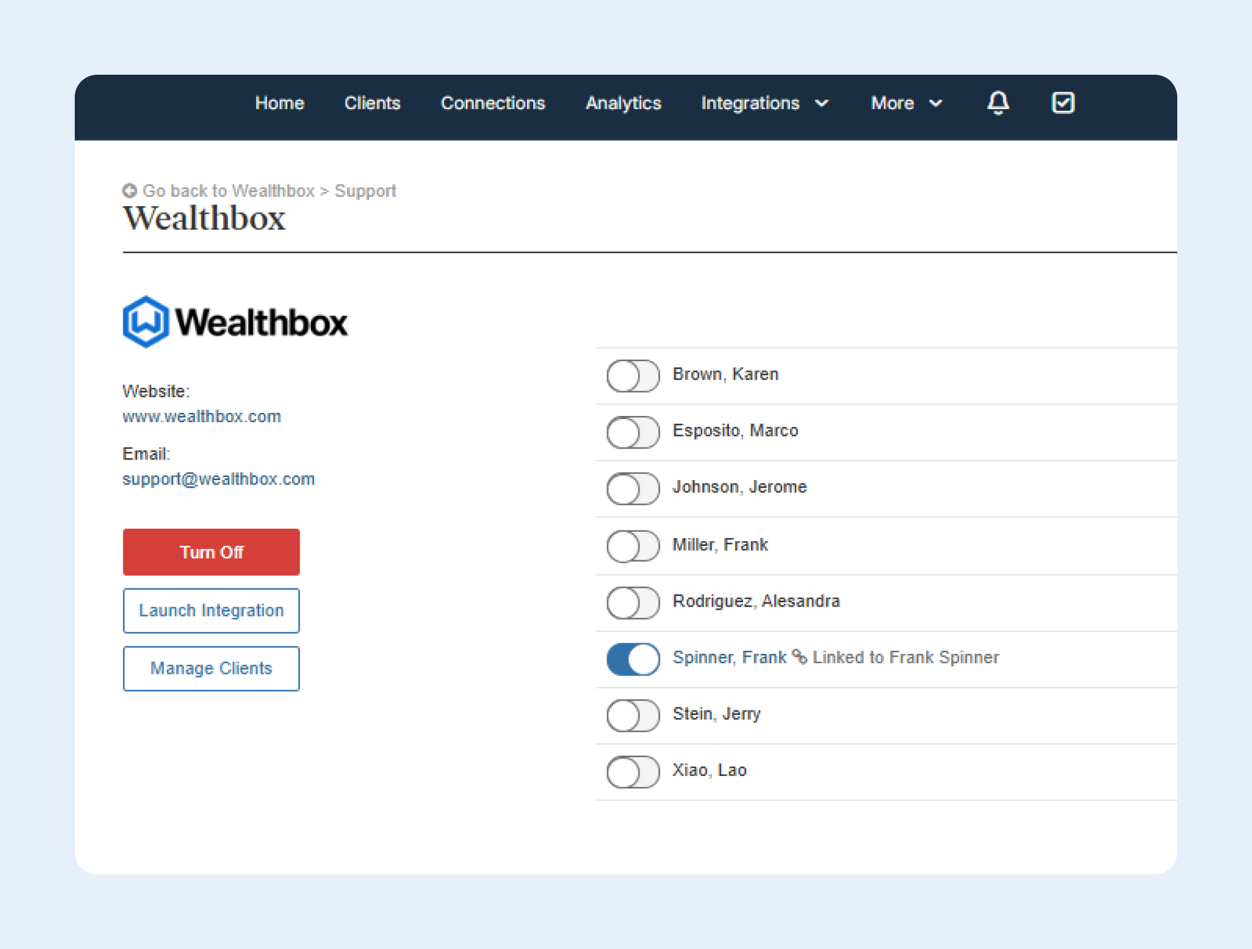Click the back arrow circle icon

pos(130,191)
